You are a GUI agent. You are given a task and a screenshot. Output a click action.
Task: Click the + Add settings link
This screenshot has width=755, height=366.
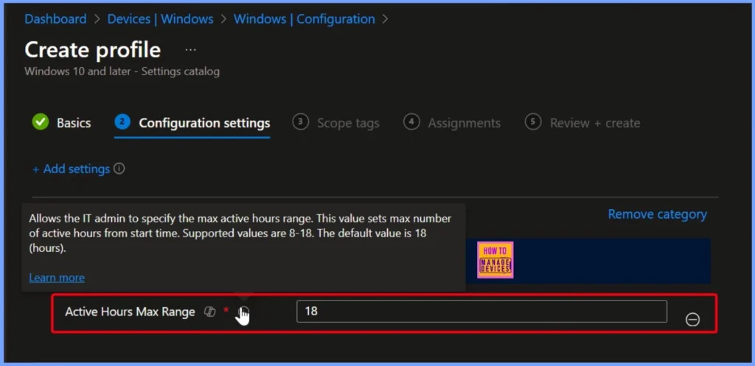(71, 169)
